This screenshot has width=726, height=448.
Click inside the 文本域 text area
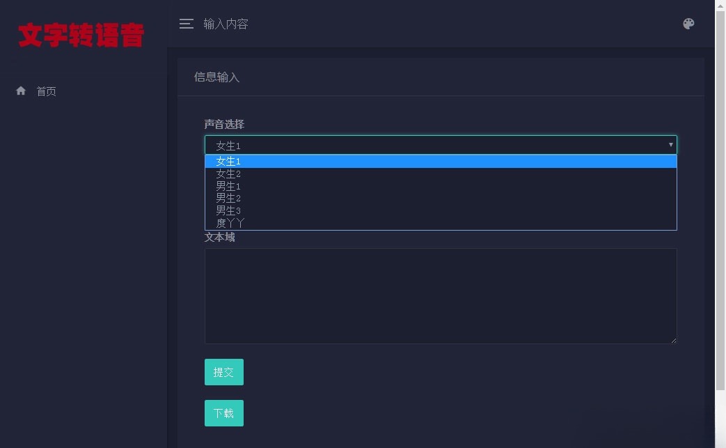(x=441, y=295)
